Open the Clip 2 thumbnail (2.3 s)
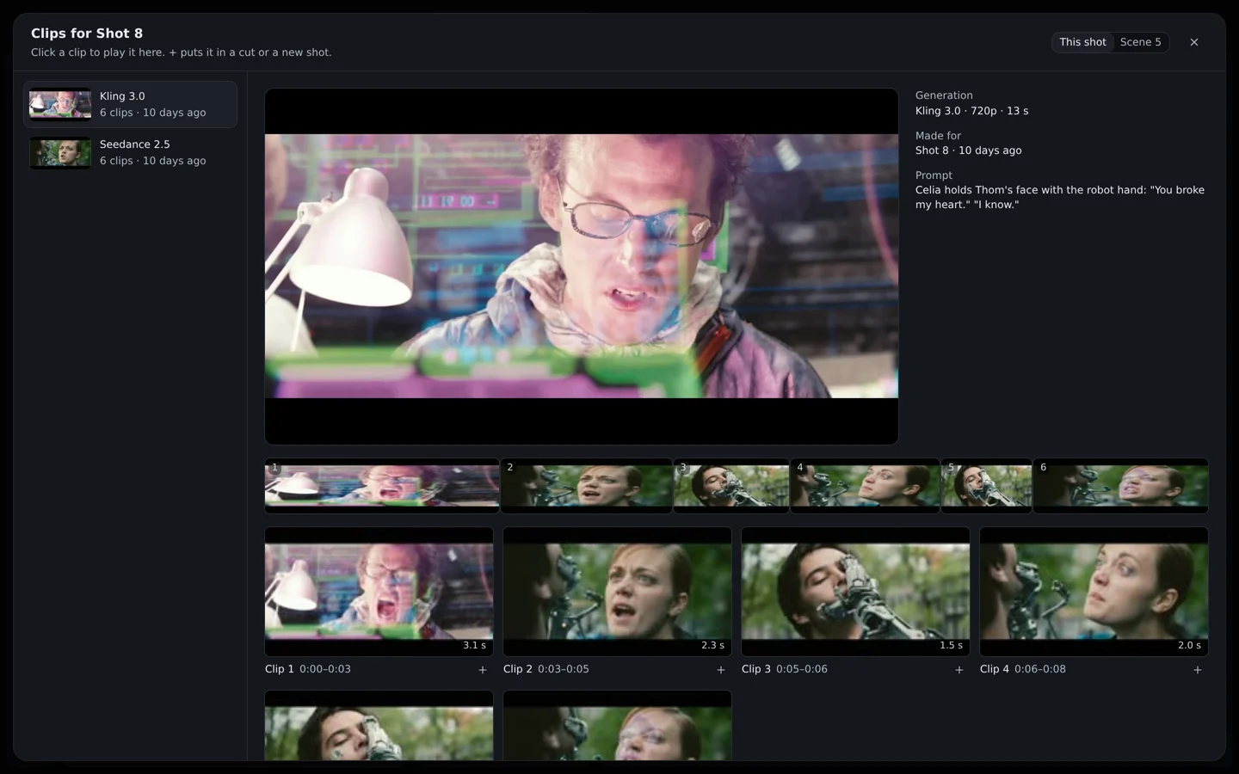 coord(618,592)
